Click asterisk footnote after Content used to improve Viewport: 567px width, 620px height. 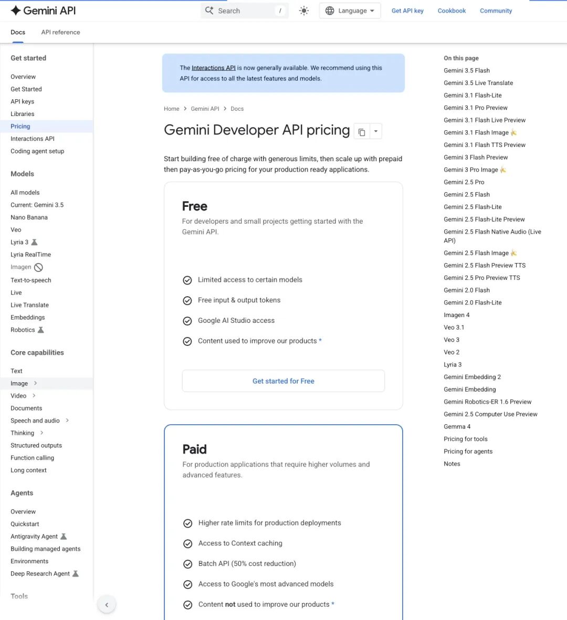(x=320, y=340)
